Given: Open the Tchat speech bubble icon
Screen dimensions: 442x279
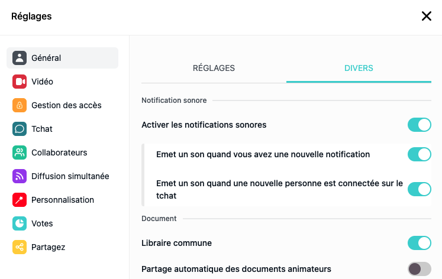Looking at the screenshot, I should [x=20, y=129].
